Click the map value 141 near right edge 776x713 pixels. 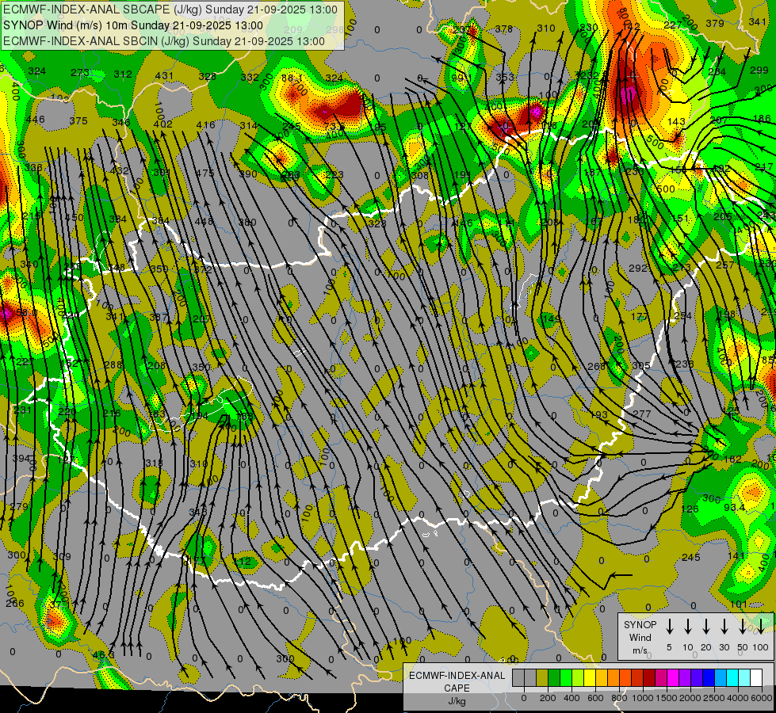736,555
